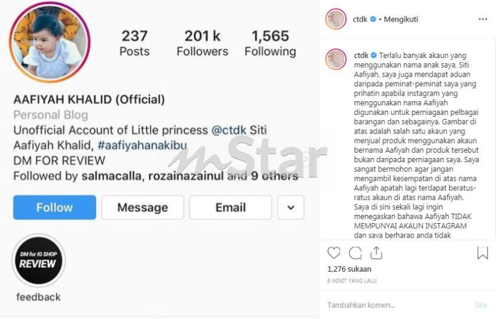
Task: Like the post with the heart icon
Action: (x=333, y=253)
